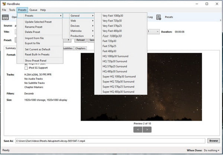Expand the Devices preset category
Screen dimensions: 223x155
[x=78, y=26]
